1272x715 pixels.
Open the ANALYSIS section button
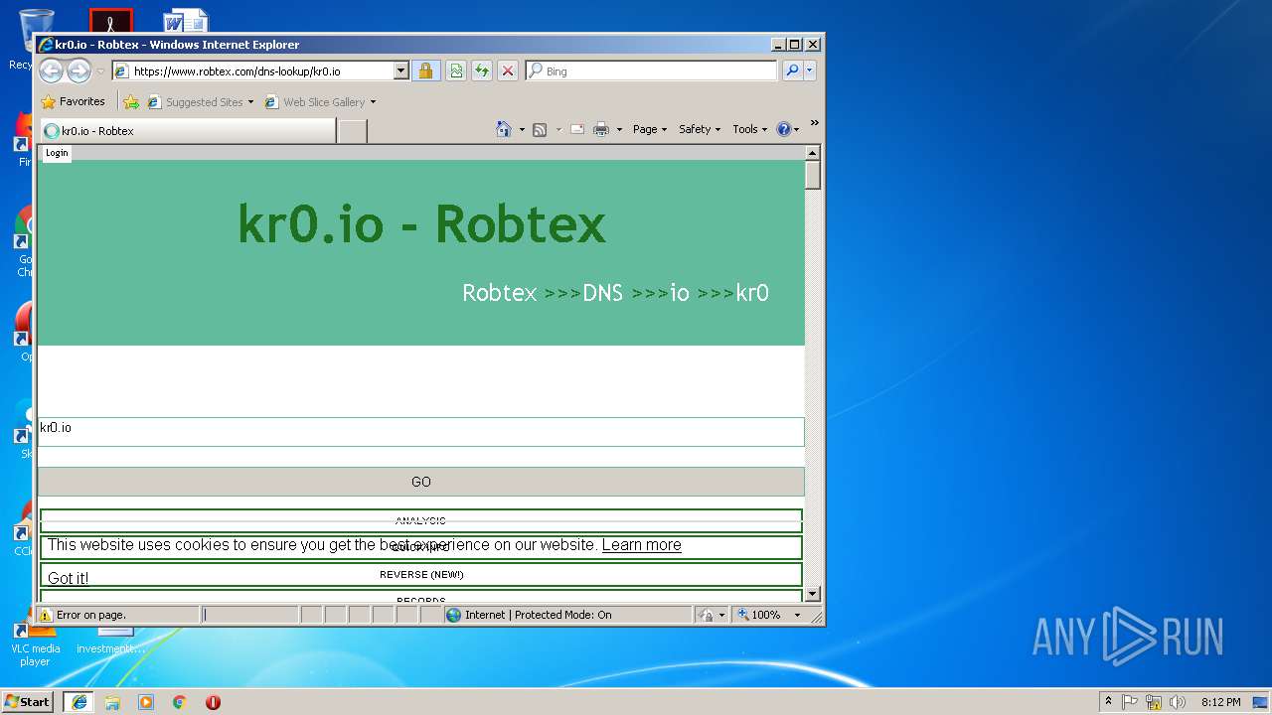(x=421, y=520)
